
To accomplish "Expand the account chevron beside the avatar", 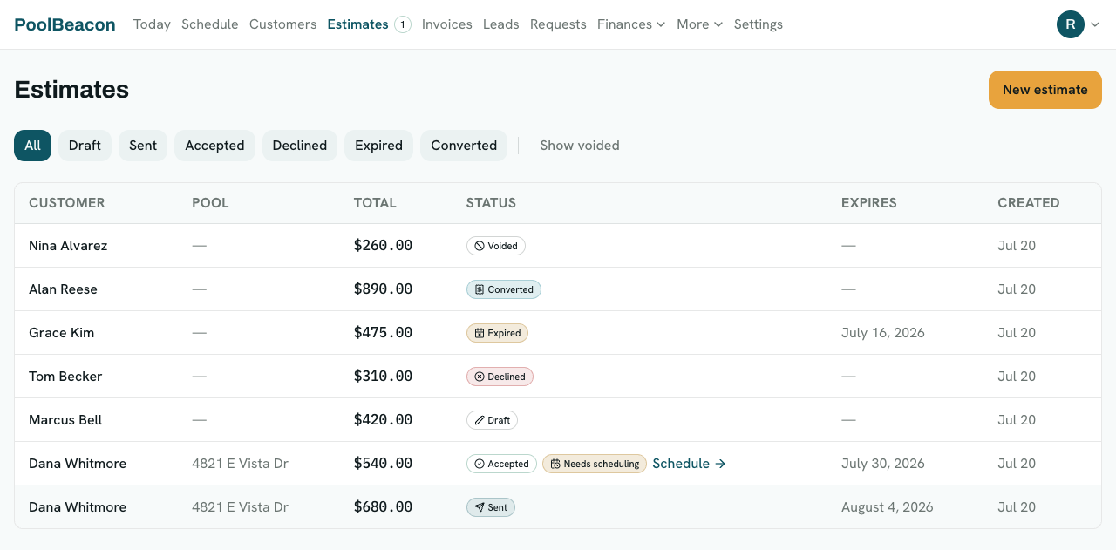I will pos(1095,24).
